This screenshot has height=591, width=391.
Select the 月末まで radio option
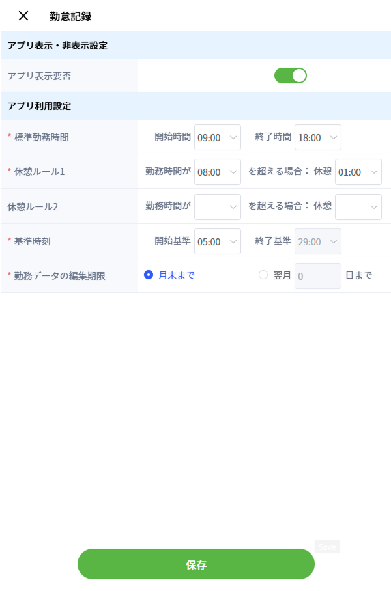click(149, 275)
